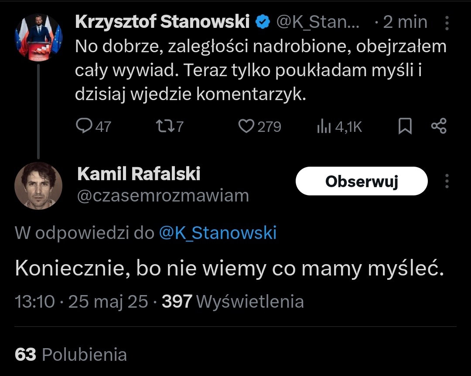471x376 pixels.
Task: Open view analytics showing 4,1K
Action: click(x=323, y=126)
